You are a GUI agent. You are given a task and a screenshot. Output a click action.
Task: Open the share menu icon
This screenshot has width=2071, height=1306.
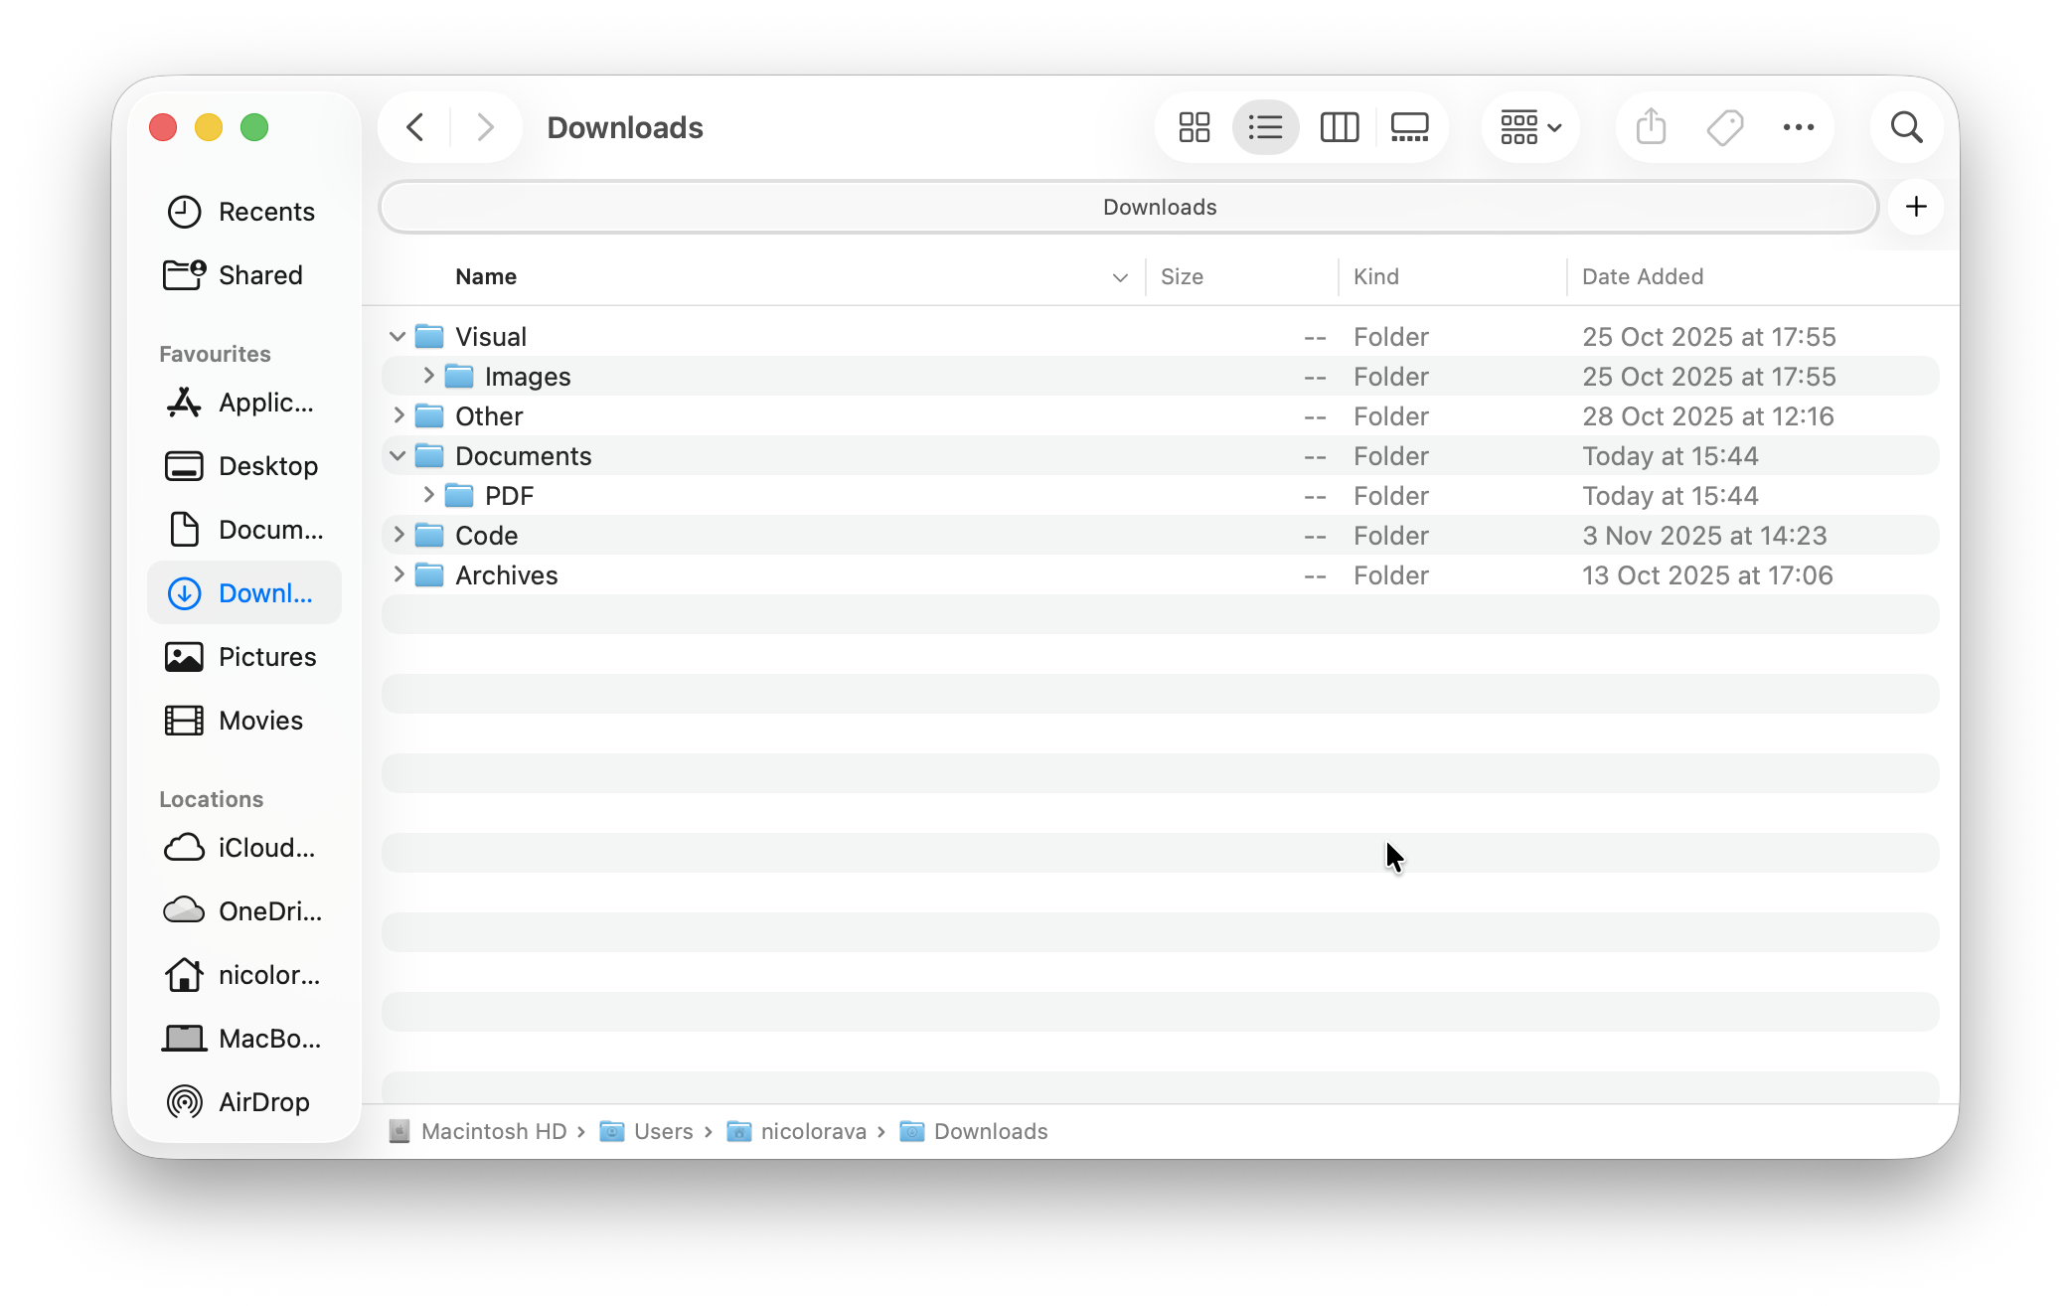1650,127
